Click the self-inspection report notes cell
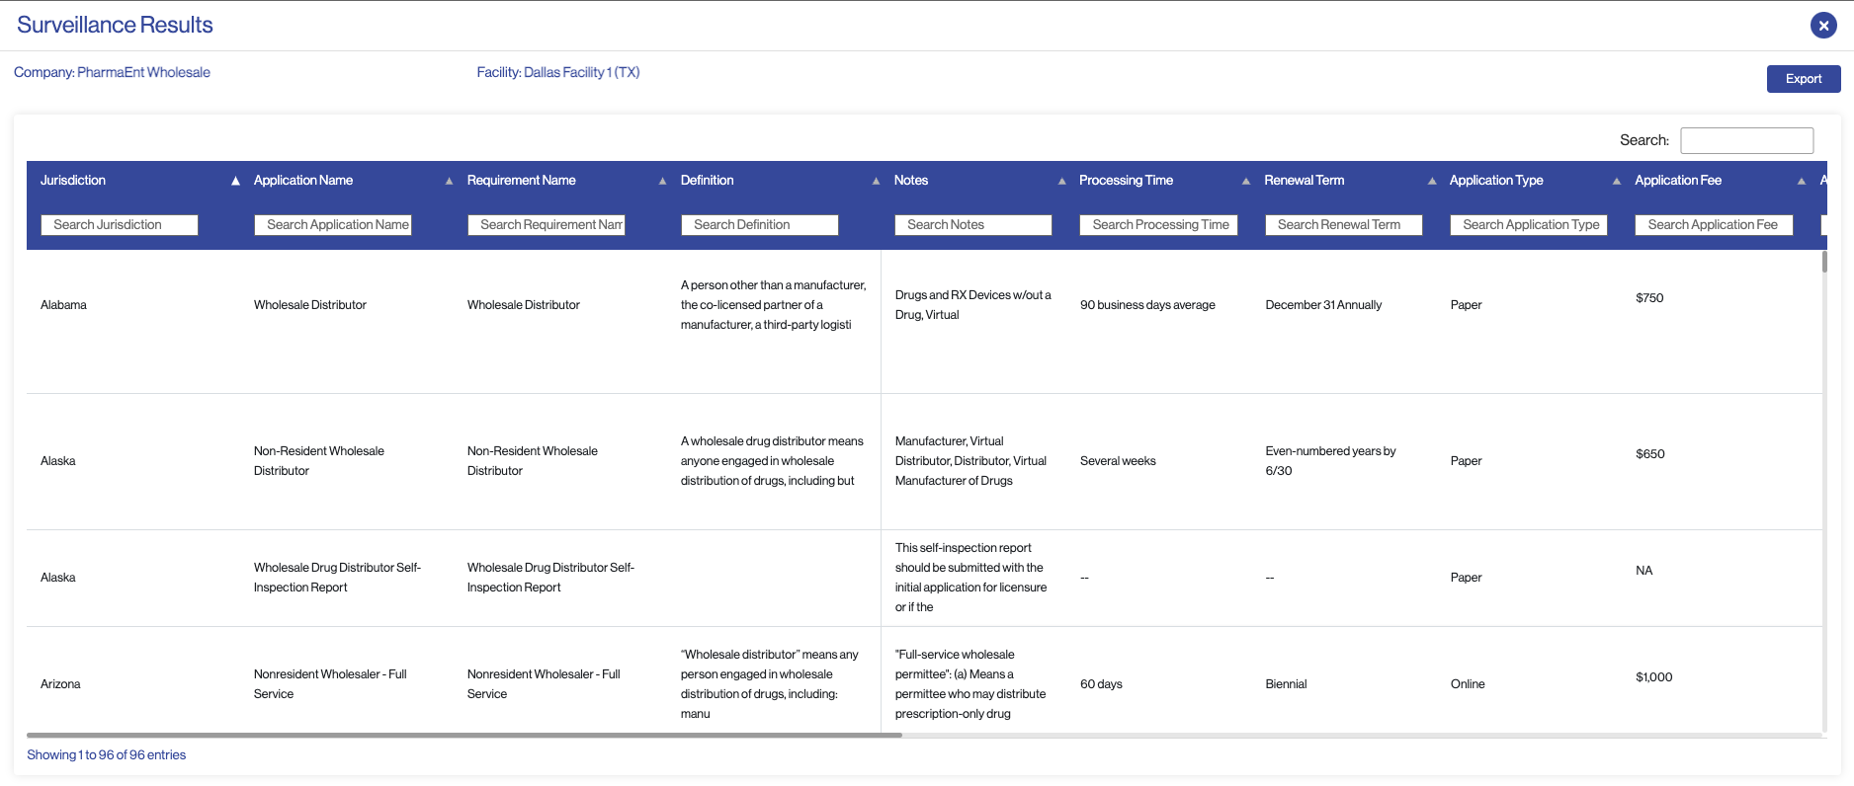Screen dimensions: 1854x786 coord(970,578)
